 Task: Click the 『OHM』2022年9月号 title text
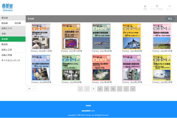pos(102,51)
